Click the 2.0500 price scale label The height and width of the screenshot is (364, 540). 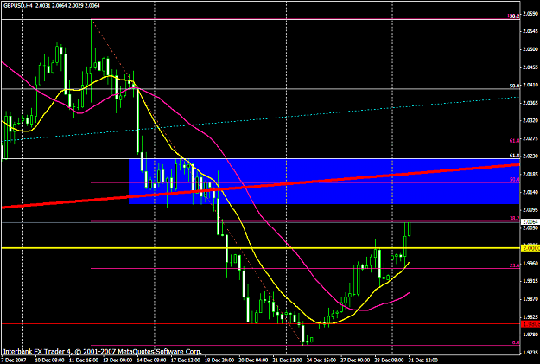click(x=530, y=49)
